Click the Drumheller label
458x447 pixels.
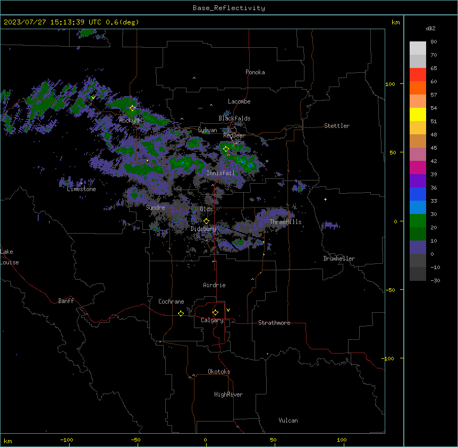[339, 259]
